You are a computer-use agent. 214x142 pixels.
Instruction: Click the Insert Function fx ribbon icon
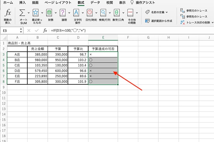coord(8,13)
